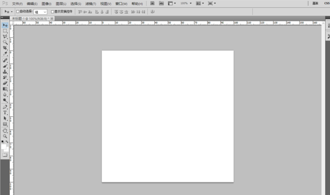Viewport: 330px width, 195px height.
Task: Open the 选择(S) menu
Action: click(x=76, y=4)
